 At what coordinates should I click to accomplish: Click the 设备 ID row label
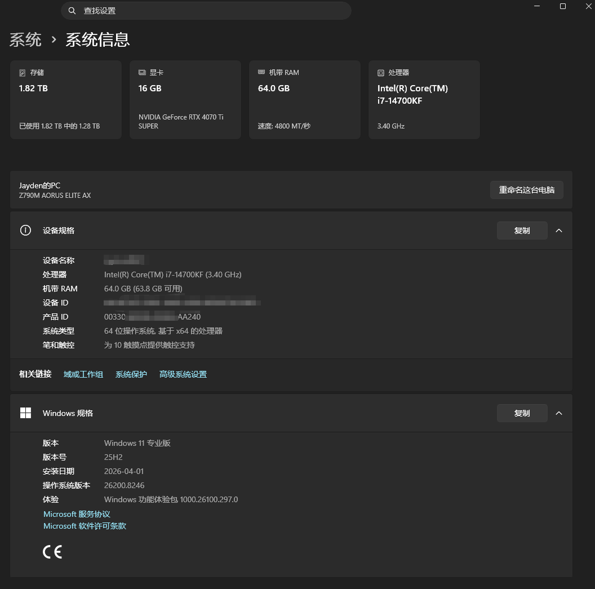click(55, 303)
